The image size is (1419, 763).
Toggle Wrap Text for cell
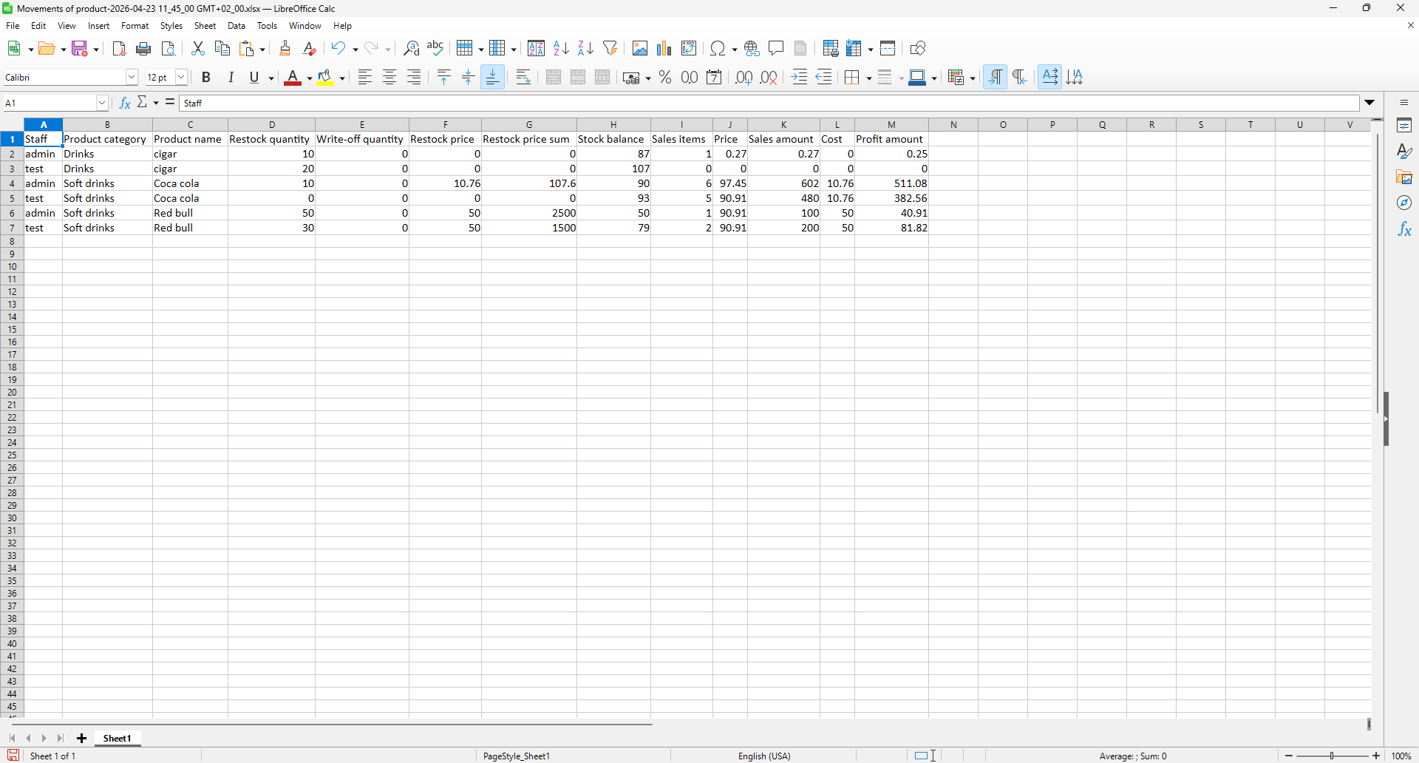(523, 78)
